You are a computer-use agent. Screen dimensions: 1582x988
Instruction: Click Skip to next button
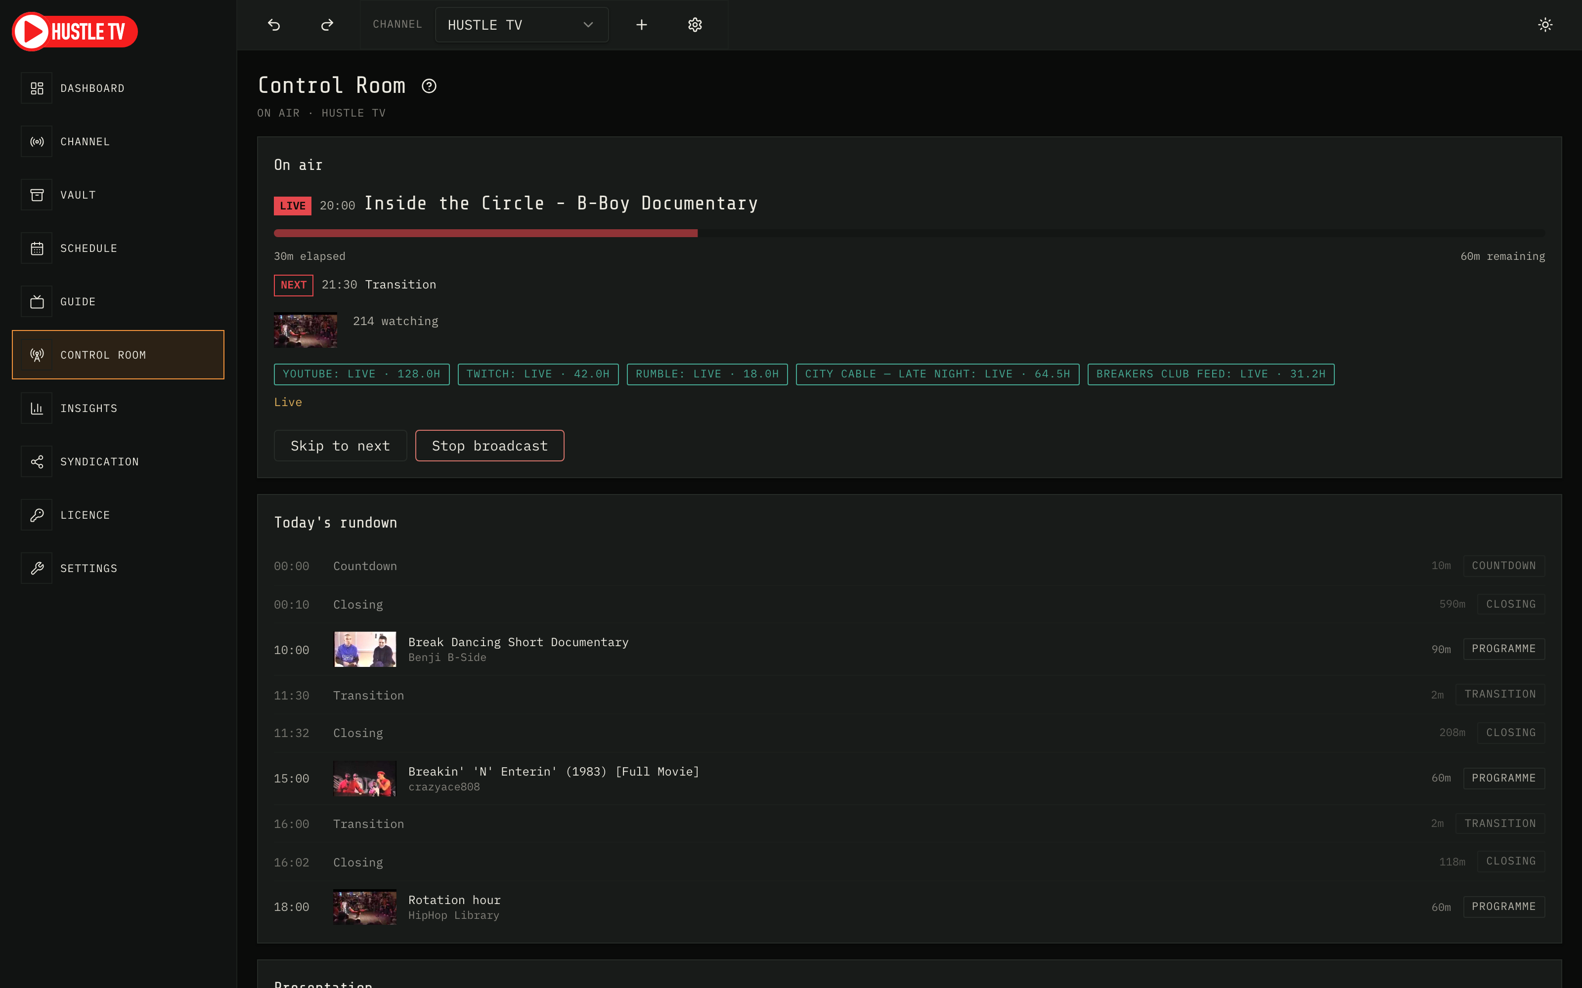[340, 446]
